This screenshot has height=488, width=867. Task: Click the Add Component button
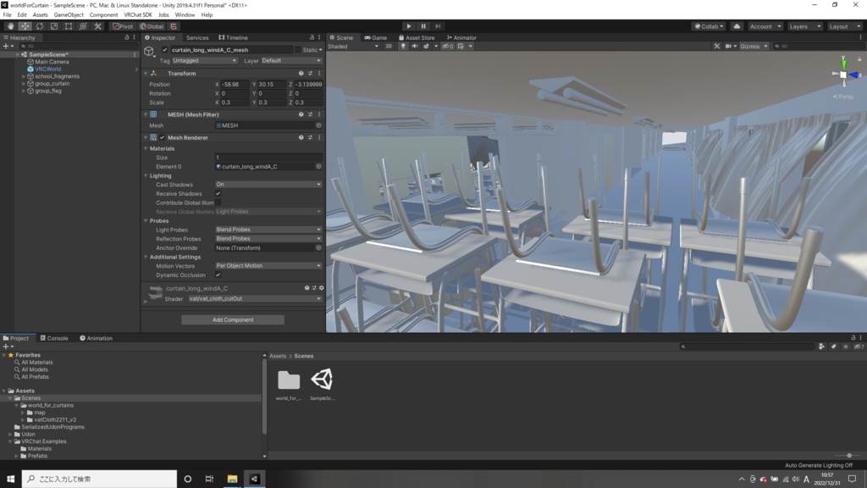pyautogui.click(x=233, y=319)
